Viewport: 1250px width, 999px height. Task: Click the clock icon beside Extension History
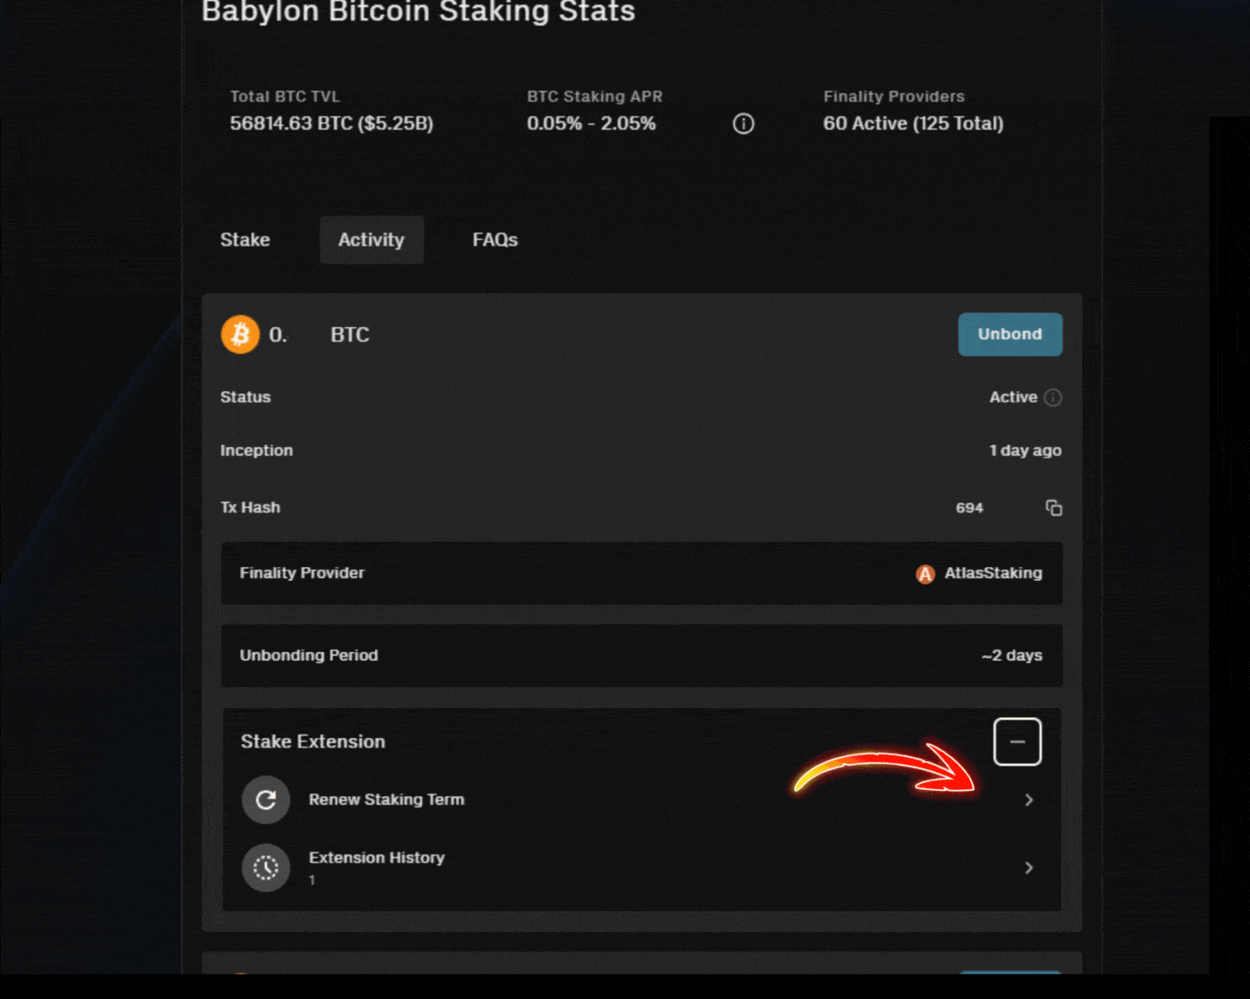point(266,868)
